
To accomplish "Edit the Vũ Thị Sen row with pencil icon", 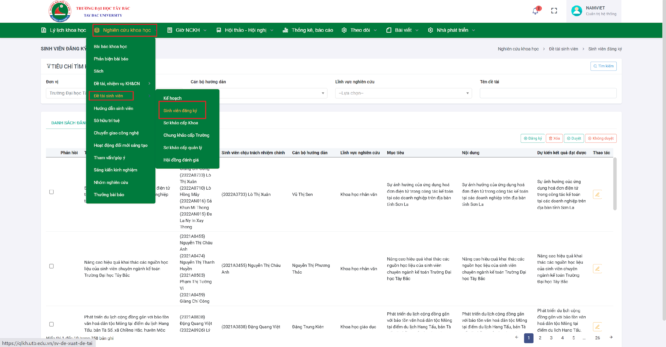I will click(x=598, y=194).
